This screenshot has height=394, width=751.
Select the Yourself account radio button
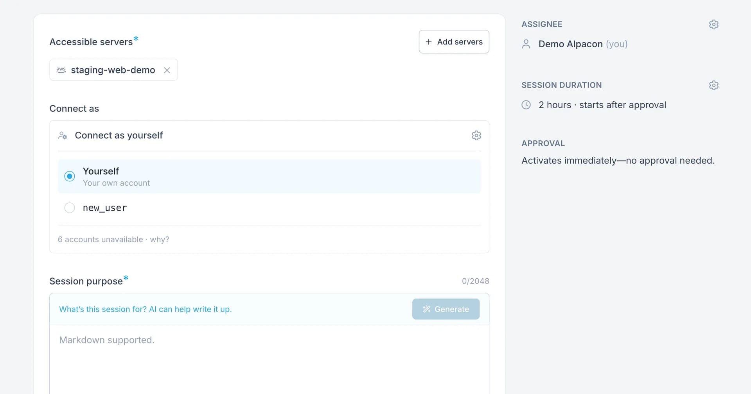(70, 176)
